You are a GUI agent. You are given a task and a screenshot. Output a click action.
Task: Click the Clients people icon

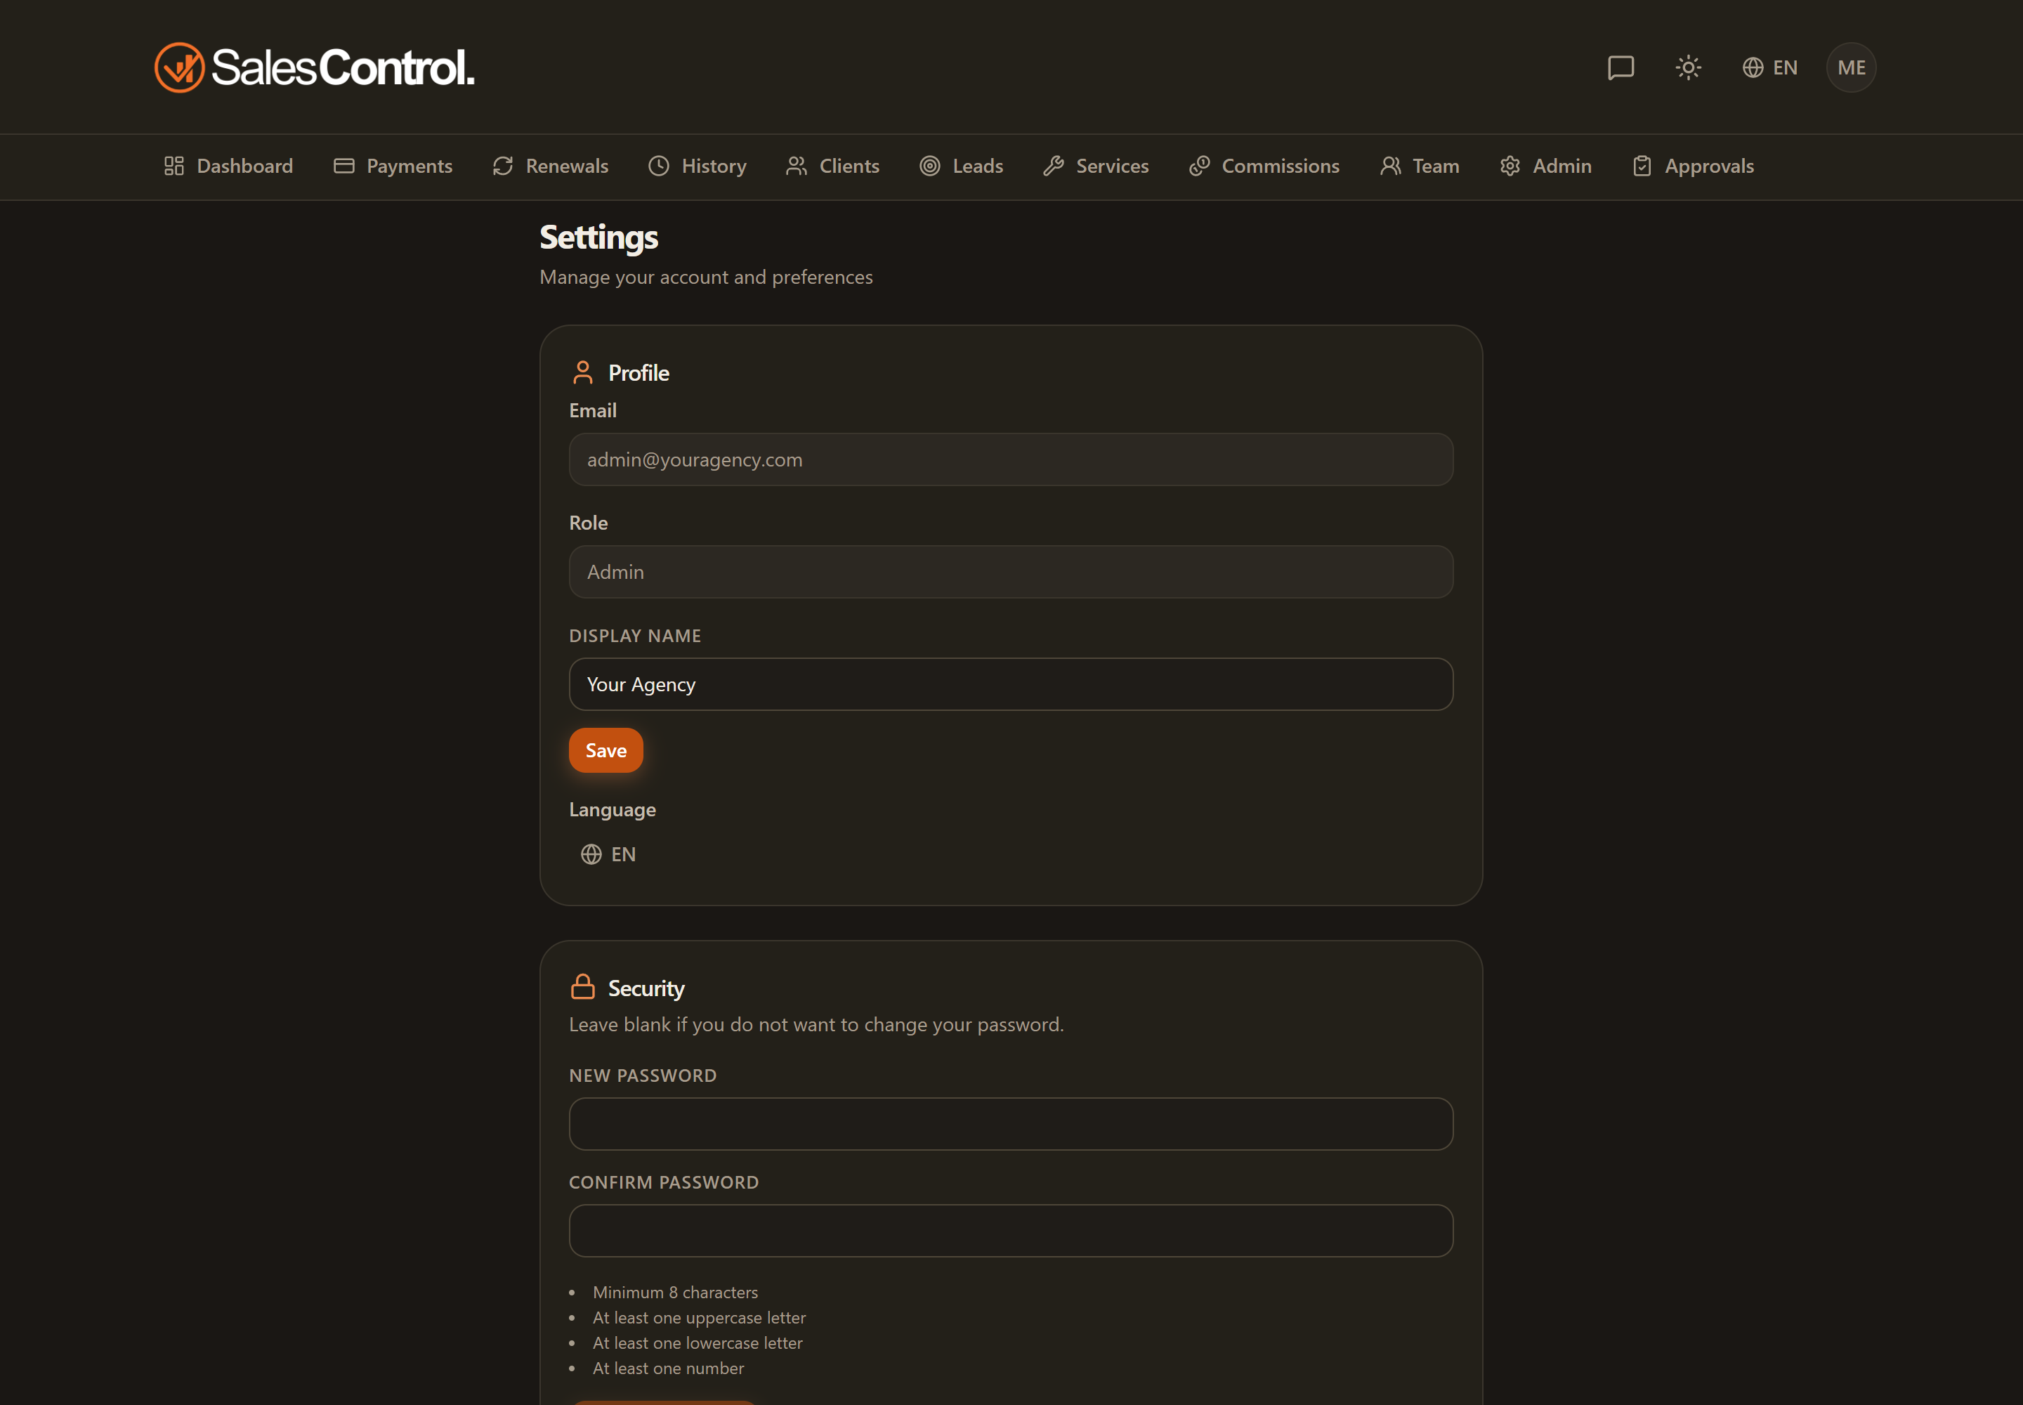point(796,166)
